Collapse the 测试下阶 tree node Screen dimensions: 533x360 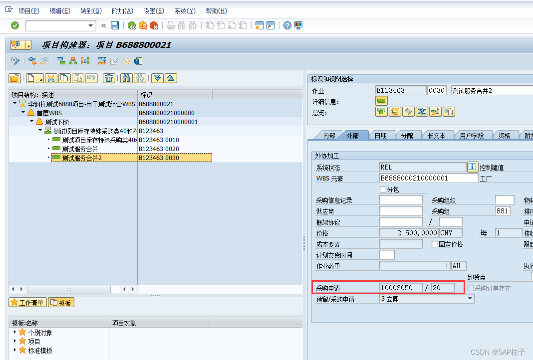click(31, 121)
